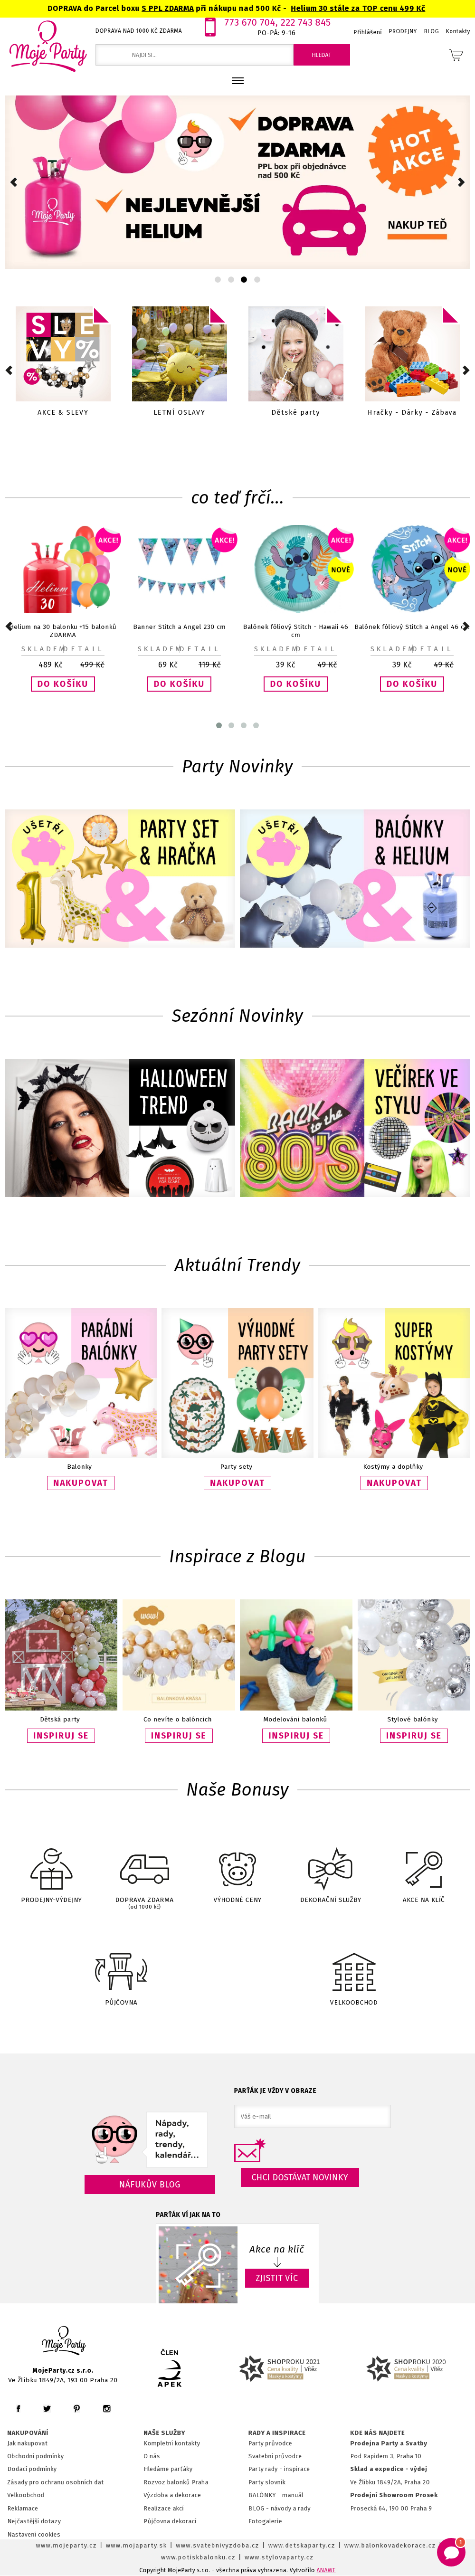Select the first product carousel dot

[x=219, y=725]
